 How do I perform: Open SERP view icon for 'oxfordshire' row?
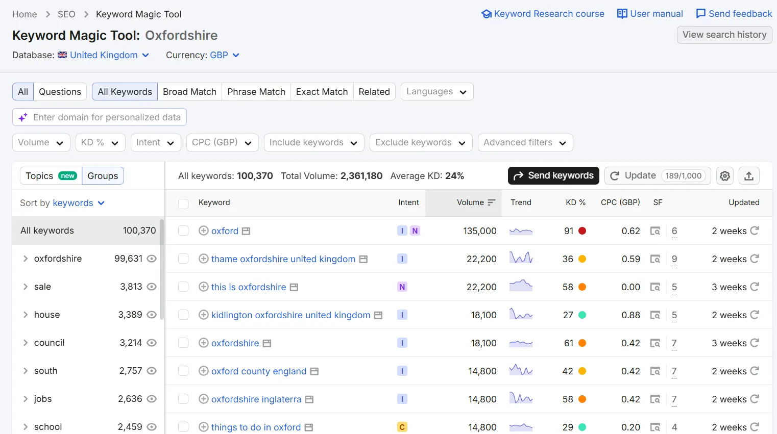[x=655, y=343]
